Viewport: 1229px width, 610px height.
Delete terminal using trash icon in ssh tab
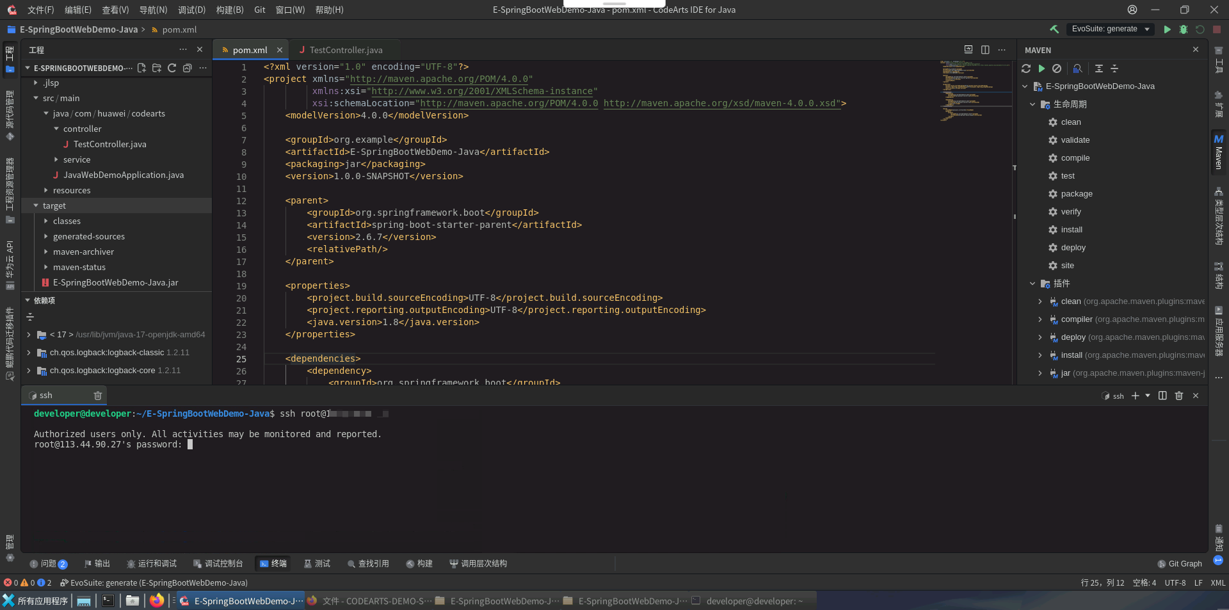(98, 396)
